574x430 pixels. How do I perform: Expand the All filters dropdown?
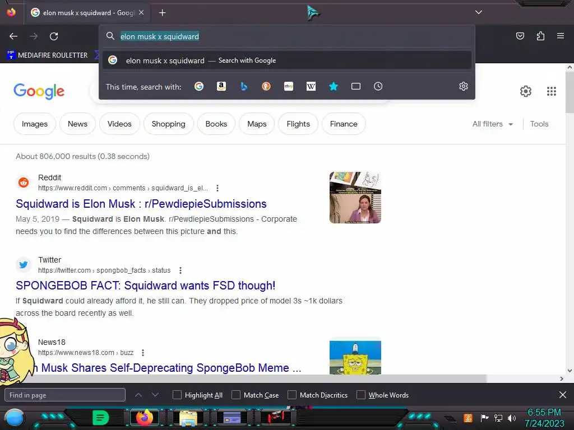point(492,124)
